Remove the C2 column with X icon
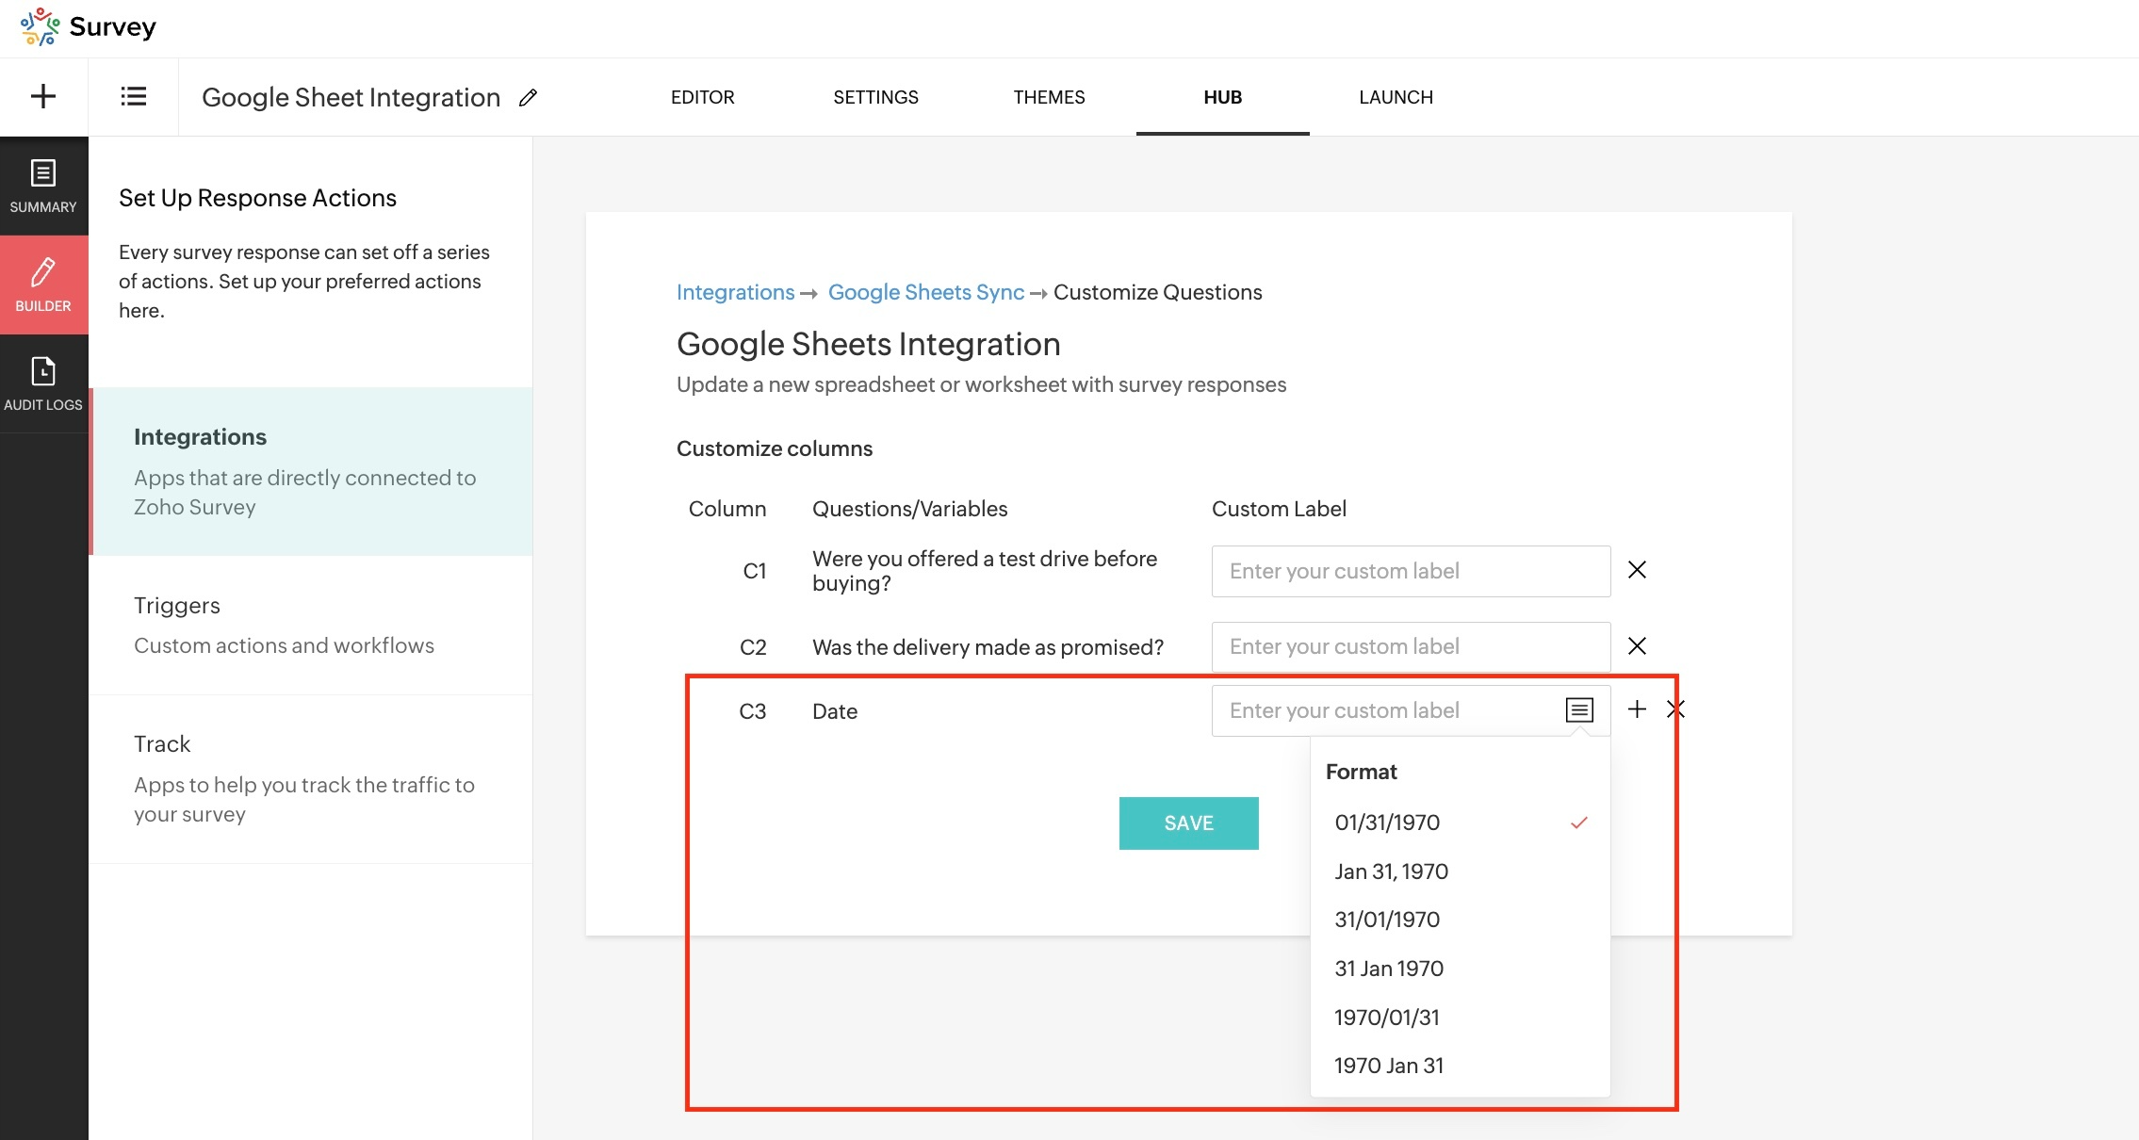This screenshot has width=2139, height=1140. coord(1637,646)
